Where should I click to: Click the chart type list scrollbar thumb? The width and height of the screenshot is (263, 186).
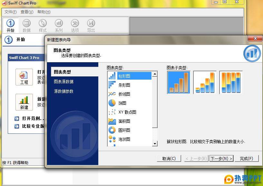155,102
